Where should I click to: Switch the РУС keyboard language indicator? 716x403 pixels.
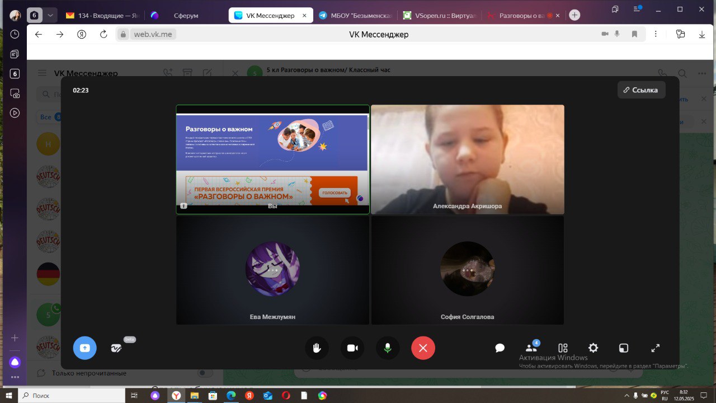[x=665, y=395]
